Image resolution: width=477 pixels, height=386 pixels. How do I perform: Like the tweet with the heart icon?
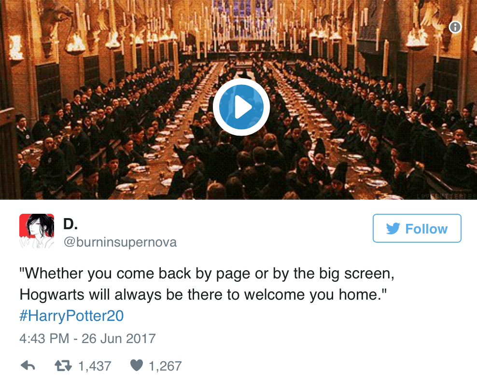click(137, 365)
